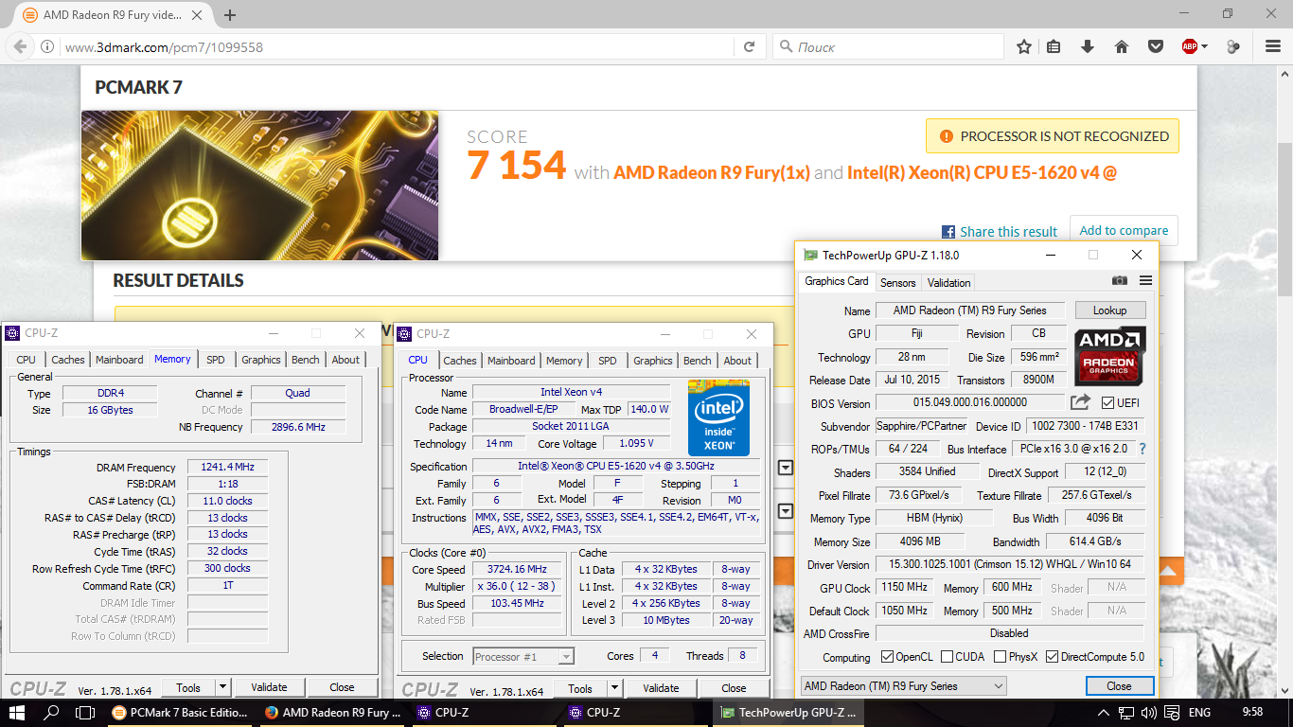Click Validate in the CPU-Z CPU window

(661, 688)
